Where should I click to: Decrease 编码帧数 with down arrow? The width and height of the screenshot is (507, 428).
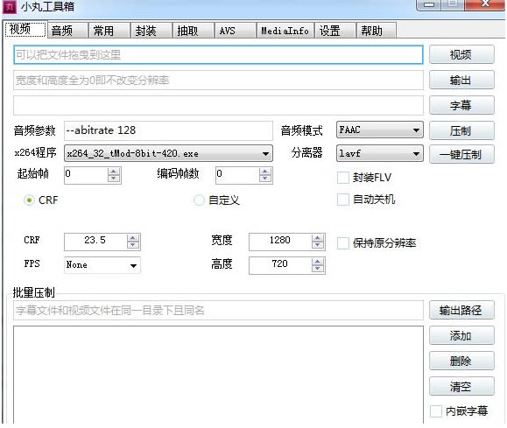265,179
